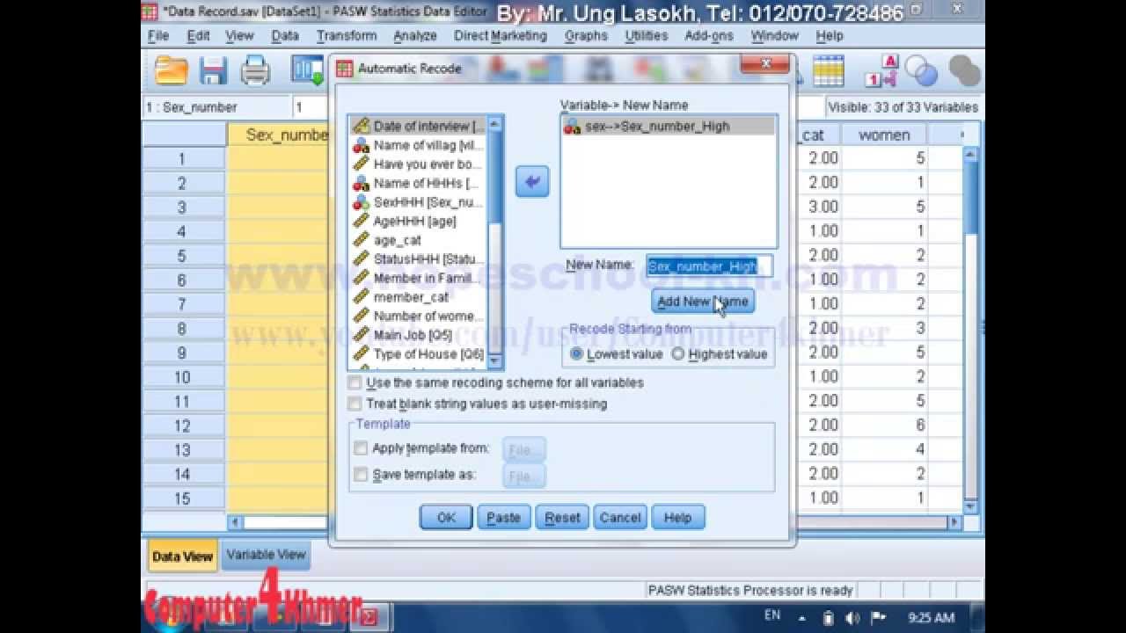This screenshot has width=1126, height=633.
Task: Enable Save template as checkbox
Action: pos(361,474)
